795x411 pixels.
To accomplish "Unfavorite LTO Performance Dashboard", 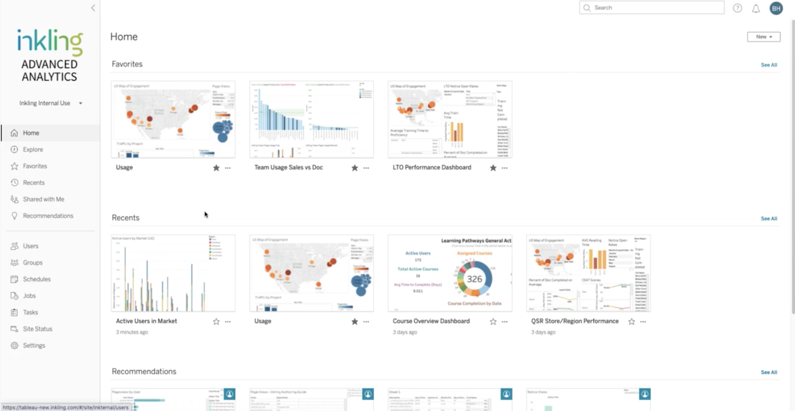I will pyautogui.click(x=493, y=168).
